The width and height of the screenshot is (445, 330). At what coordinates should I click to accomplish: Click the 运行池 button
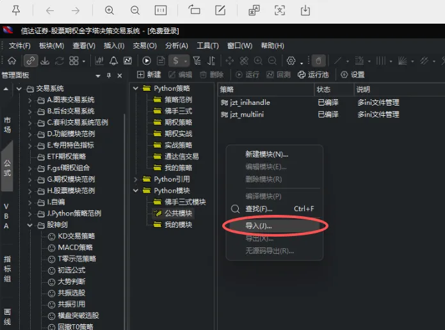tap(313, 75)
